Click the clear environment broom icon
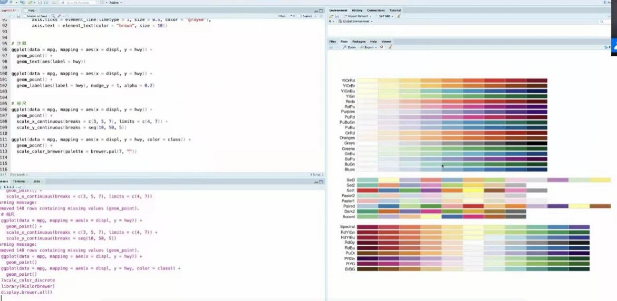Viewport: 617px width, 301px height. pos(399,16)
